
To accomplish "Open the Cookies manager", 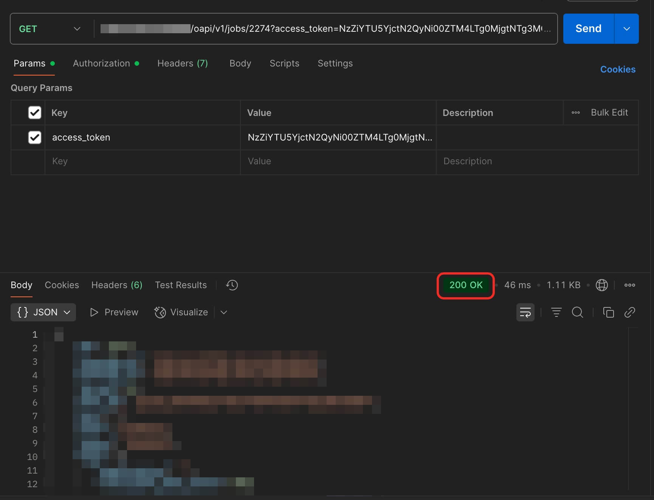I will pos(618,69).
